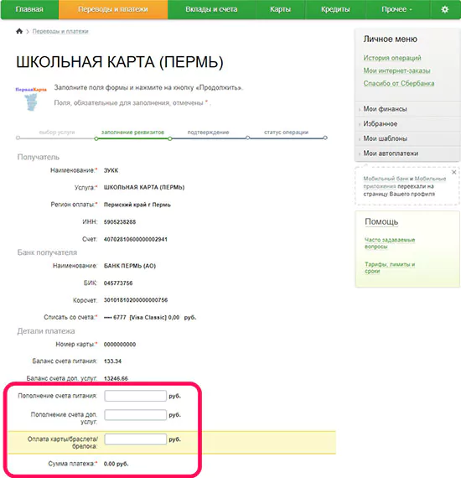Select the Корсчет value 30101810200000000756
The image size is (461, 478).
(136, 300)
